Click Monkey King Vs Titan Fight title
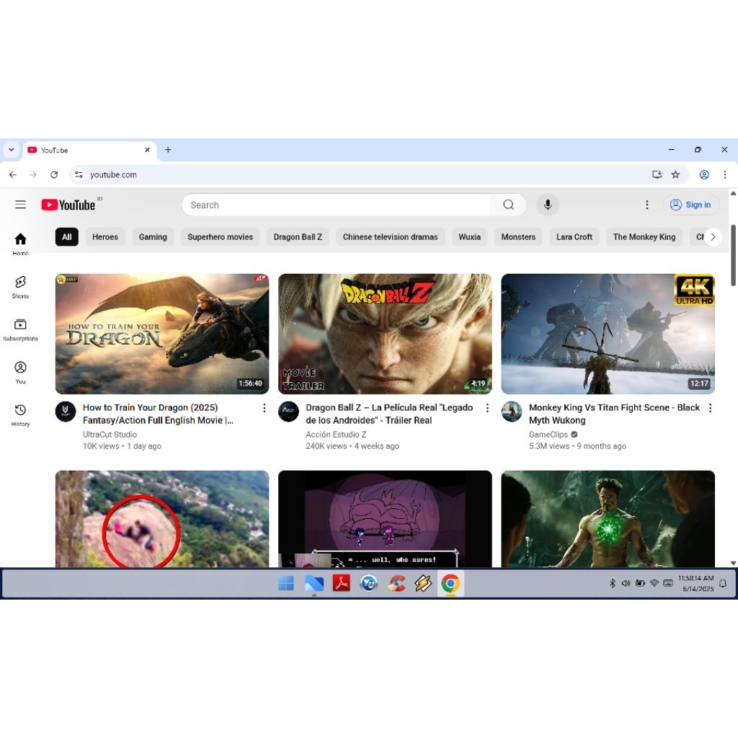 [x=614, y=414]
